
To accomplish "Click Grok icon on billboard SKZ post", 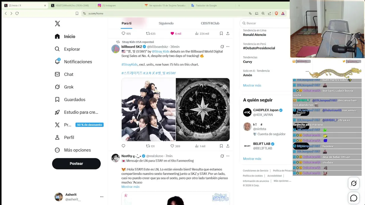I will (x=222, y=46).
